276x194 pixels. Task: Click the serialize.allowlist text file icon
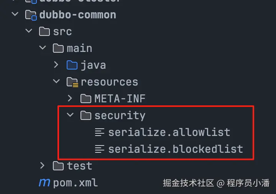click(100, 132)
